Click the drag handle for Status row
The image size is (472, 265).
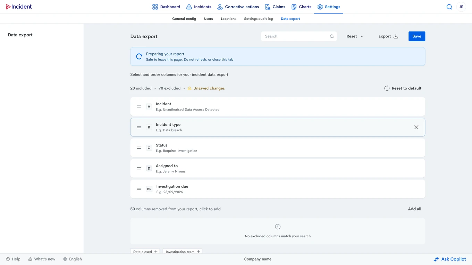tap(139, 148)
